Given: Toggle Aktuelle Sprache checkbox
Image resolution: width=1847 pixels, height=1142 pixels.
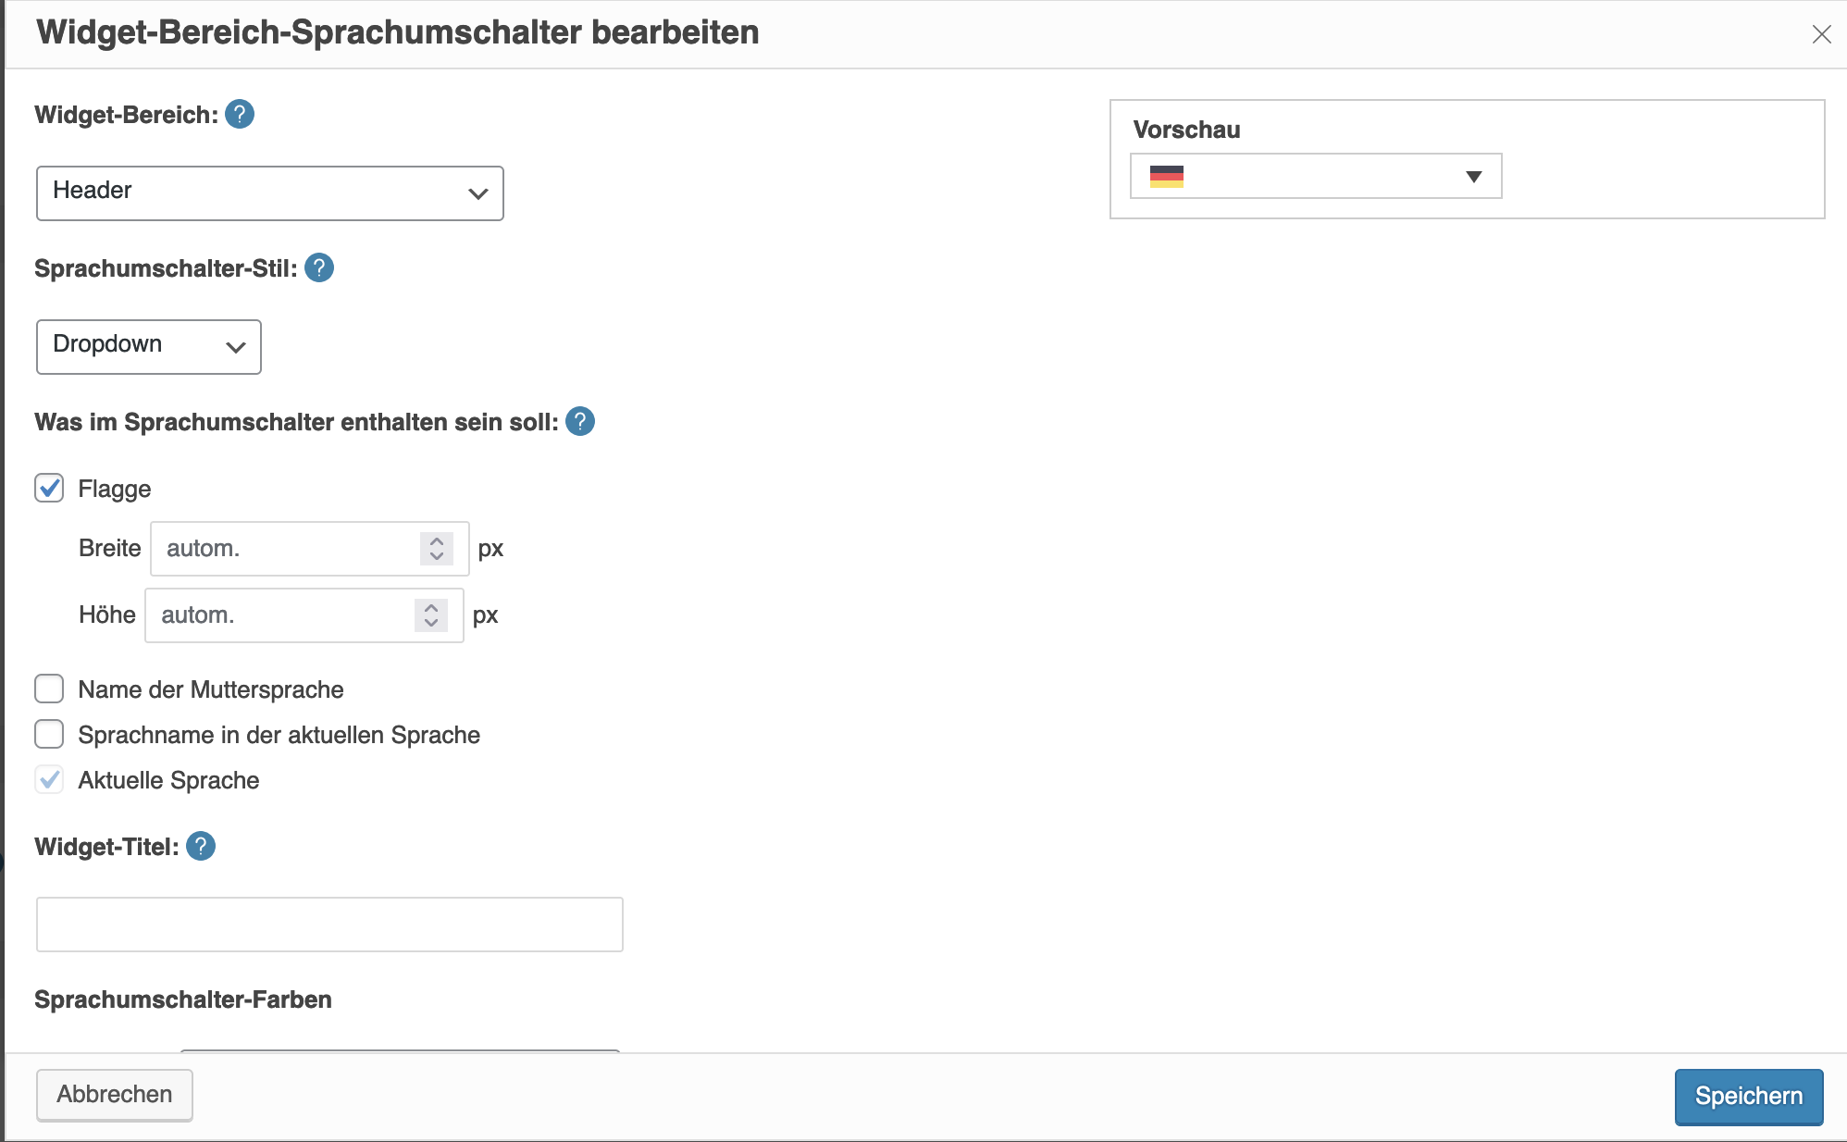Looking at the screenshot, I should [49, 779].
